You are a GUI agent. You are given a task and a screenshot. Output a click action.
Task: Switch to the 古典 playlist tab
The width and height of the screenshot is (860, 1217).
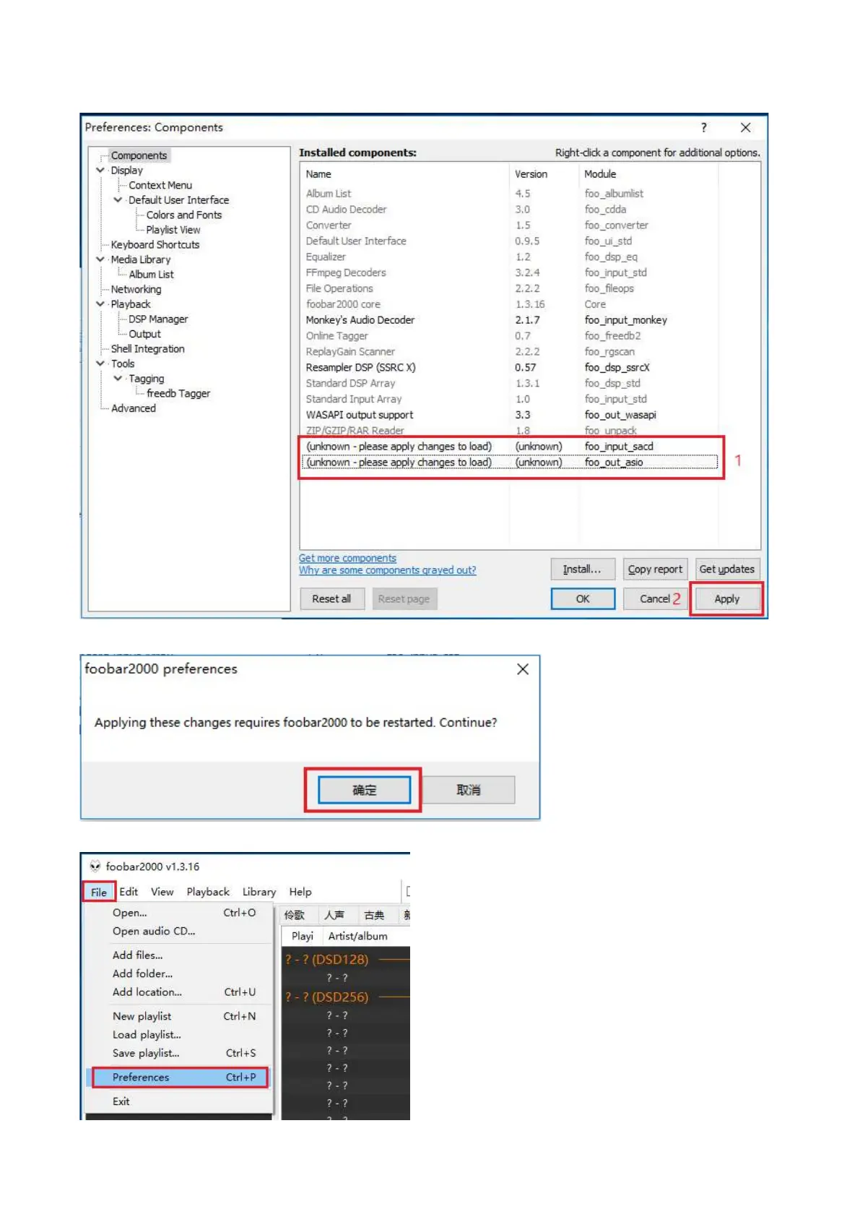[x=374, y=916]
